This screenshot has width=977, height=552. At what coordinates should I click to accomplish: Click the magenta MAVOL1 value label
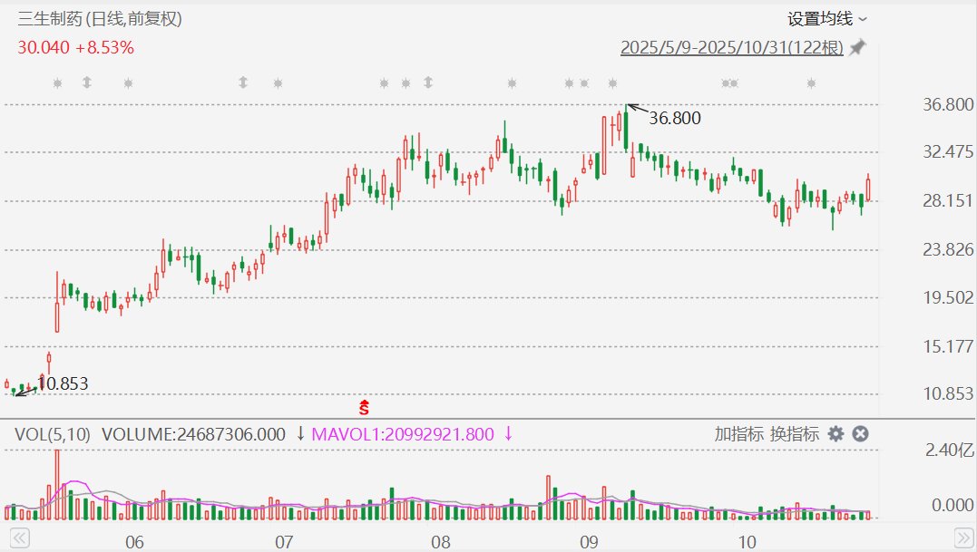click(x=403, y=434)
